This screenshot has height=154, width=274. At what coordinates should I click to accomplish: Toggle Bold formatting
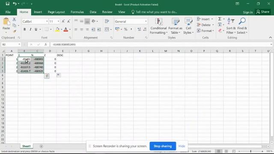(x=25, y=30)
